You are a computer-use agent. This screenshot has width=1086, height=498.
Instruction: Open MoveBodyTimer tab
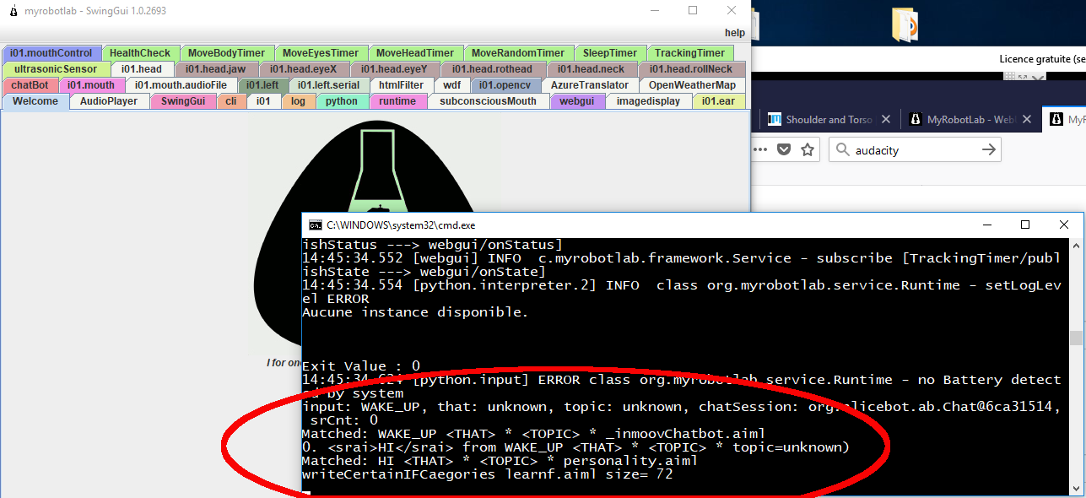(226, 53)
